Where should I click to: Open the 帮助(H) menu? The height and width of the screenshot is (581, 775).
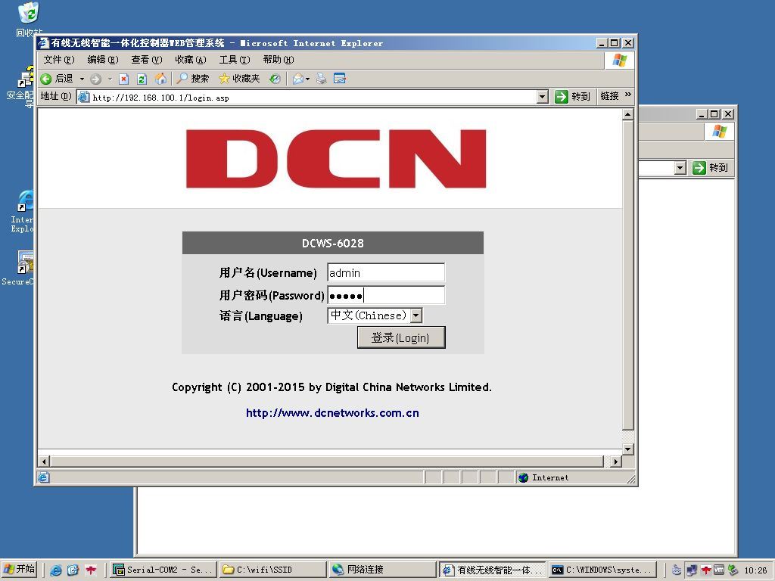(279, 60)
